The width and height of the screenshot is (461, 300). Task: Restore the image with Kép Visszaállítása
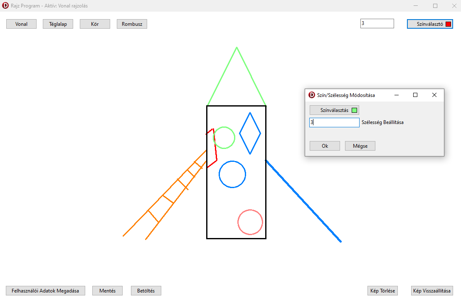tap(431, 291)
